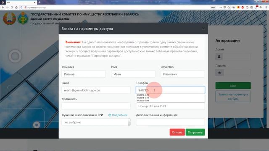Image resolution: width=269 pixels, height=151 pixels.
Task: Click the green committee emblem logo
Action: 23,18
